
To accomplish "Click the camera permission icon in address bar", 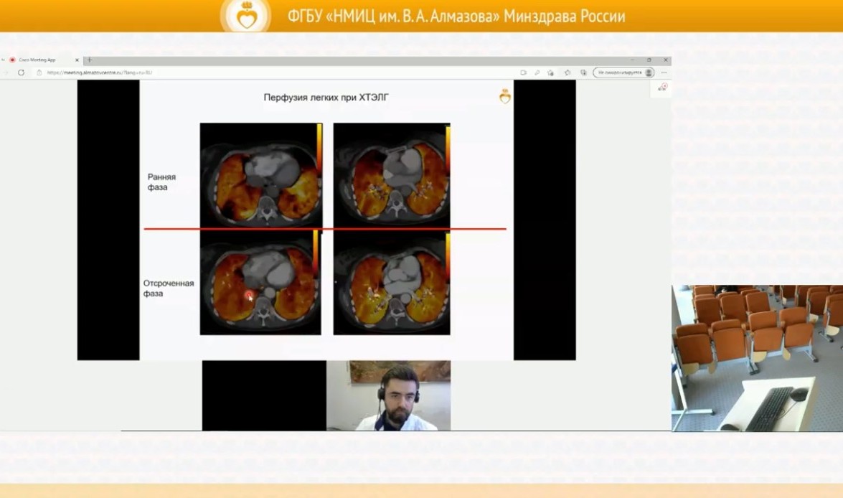I will click(x=523, y=72).
